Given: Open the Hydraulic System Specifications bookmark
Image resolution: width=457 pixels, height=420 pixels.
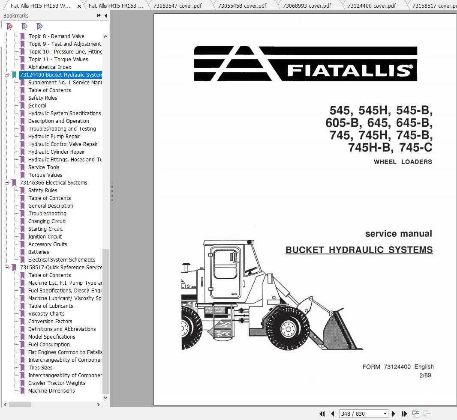Looking at the screenshot, I should click(x=64, y=113).
